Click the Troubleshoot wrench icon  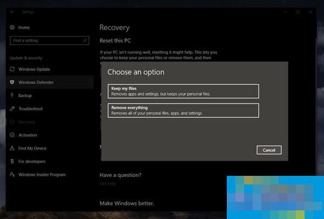click(x=12, y=108)
